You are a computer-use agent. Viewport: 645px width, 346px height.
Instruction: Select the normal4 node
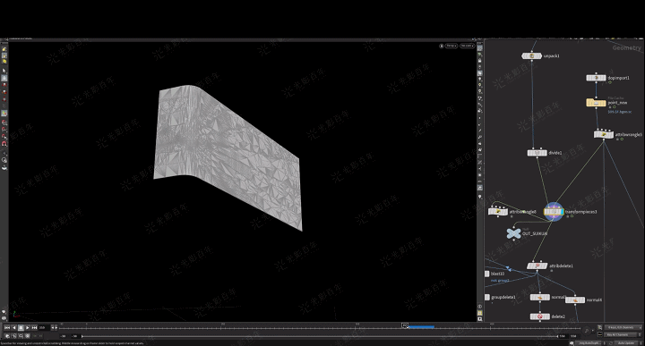point(575,300)
